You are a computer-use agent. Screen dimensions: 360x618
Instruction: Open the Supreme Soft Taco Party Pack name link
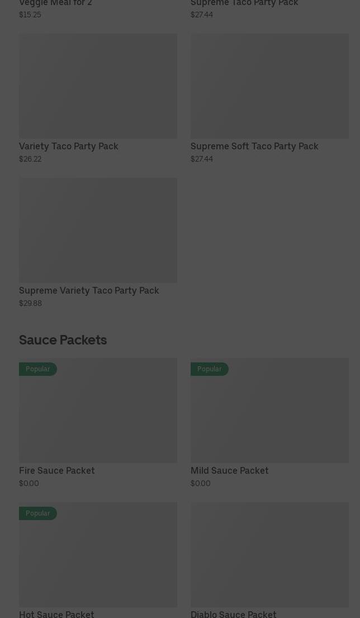(254, 146)
